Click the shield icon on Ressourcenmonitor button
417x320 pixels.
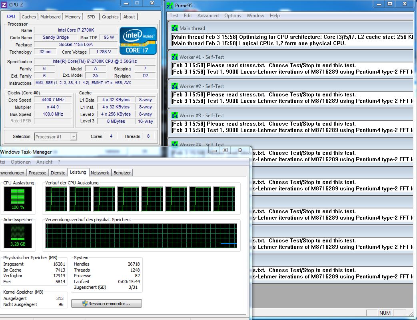pyautogui.click(x=85, y=304)
